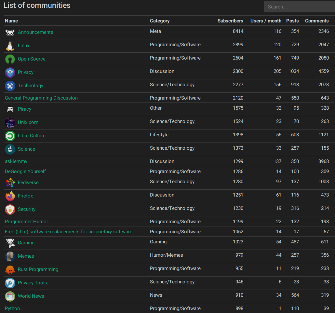The image size is (335, 313).
Task: Sort the table by Subscribers column header
Action: click(230, 21)
